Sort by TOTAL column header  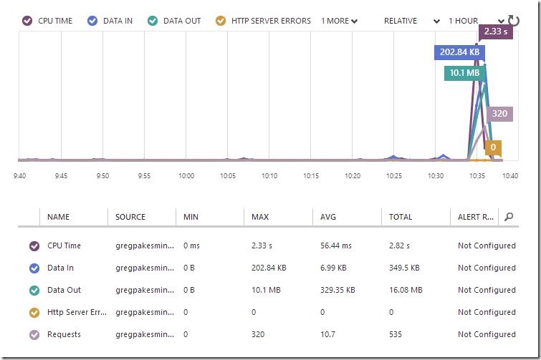[x=401, y=217]
